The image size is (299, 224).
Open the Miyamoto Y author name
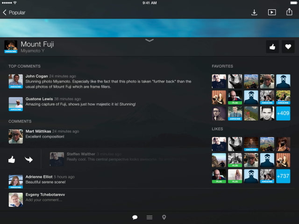pos(33,51)
